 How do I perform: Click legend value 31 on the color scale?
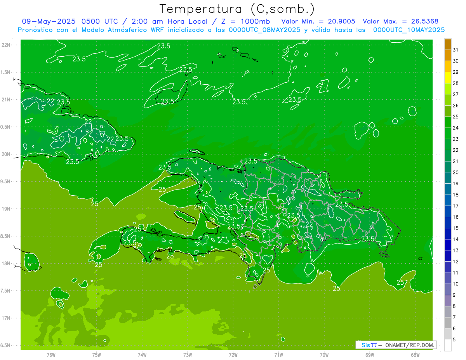pos(456,50)
